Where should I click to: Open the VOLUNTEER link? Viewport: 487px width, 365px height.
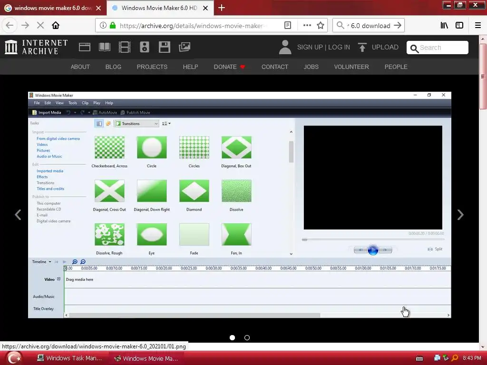[351, 67]
